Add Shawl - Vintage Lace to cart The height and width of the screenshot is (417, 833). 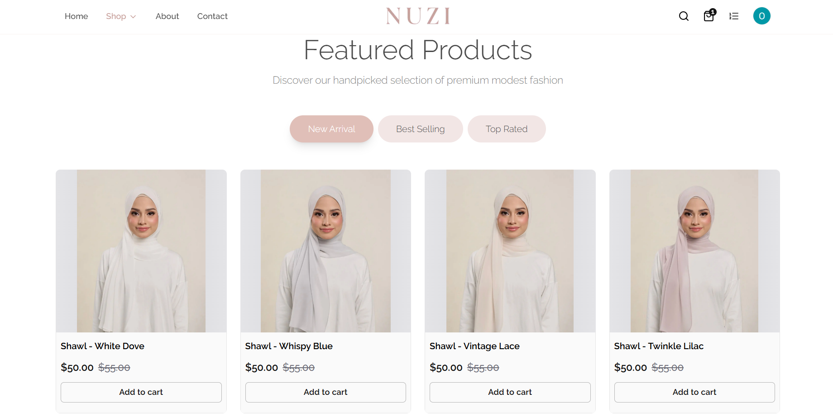click(x=510, y=392)
